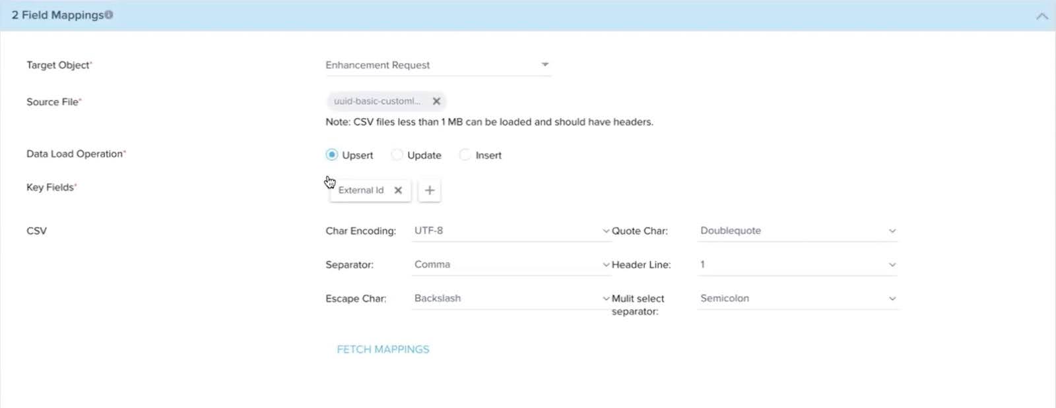Click the Source File label
Screen dimensions: 1056x408
point(53,102)
